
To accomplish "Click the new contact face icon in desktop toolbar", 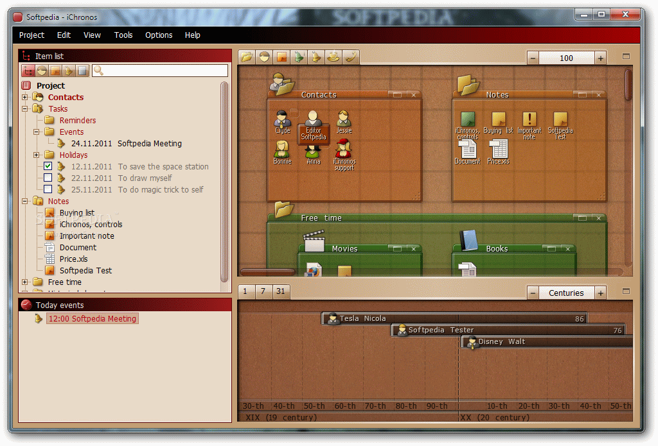I will (x=264, y=57).
